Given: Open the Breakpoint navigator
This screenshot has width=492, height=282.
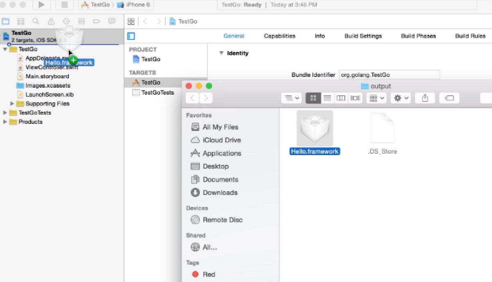Looking at the screenshot, I should pyautogui.click(x=97, y=21).
